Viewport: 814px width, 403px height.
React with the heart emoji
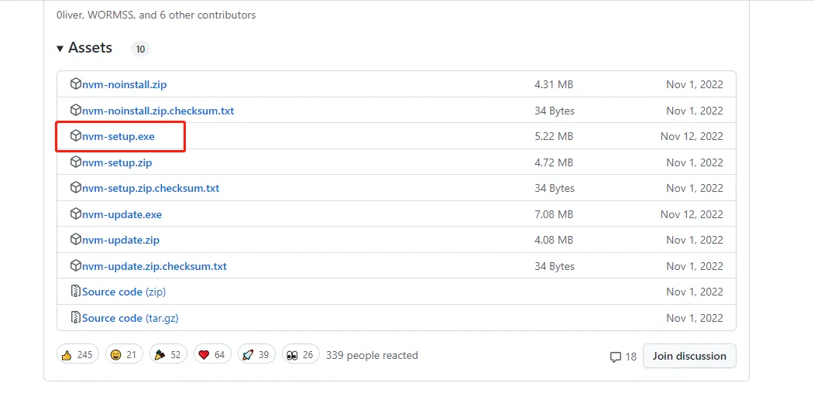tap(211, 355)
